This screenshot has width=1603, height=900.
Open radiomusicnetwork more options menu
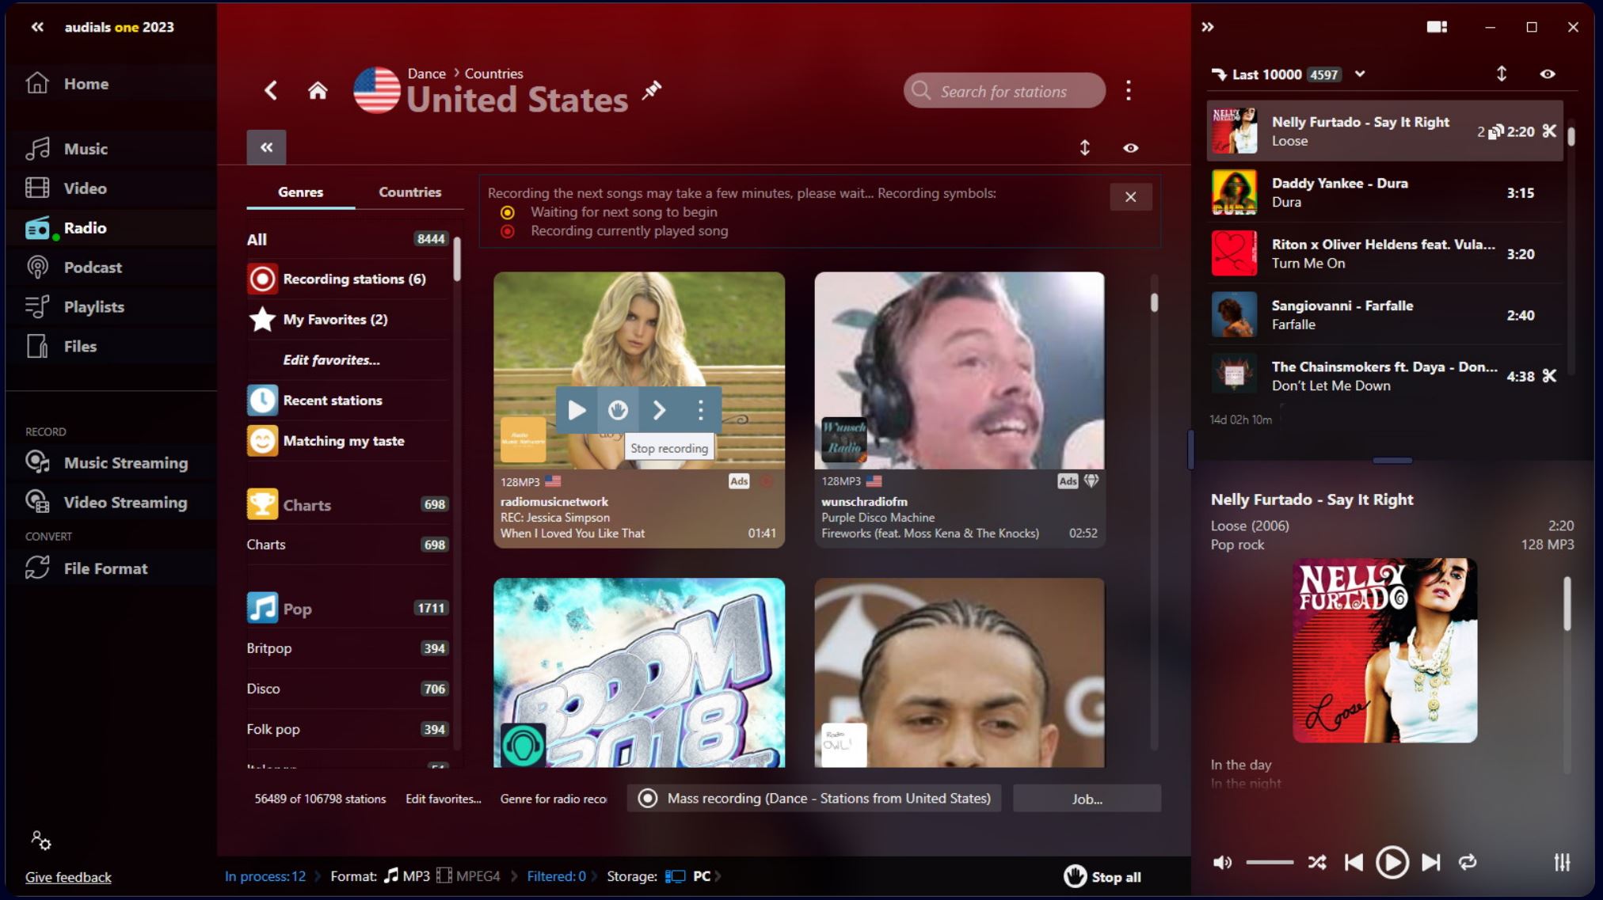(700, 409)
